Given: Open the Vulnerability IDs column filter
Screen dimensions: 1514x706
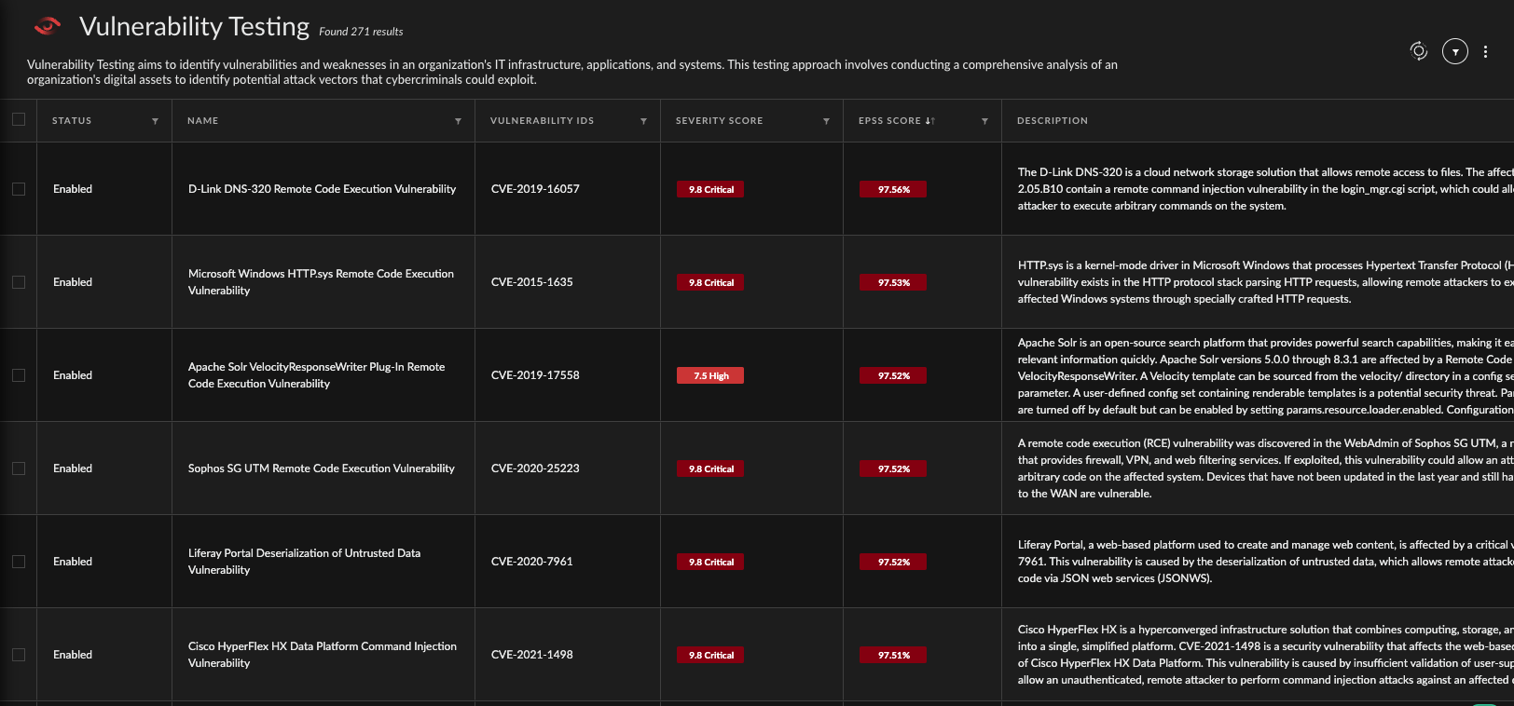Looking at the screenshot, I should tap(643, 121).
